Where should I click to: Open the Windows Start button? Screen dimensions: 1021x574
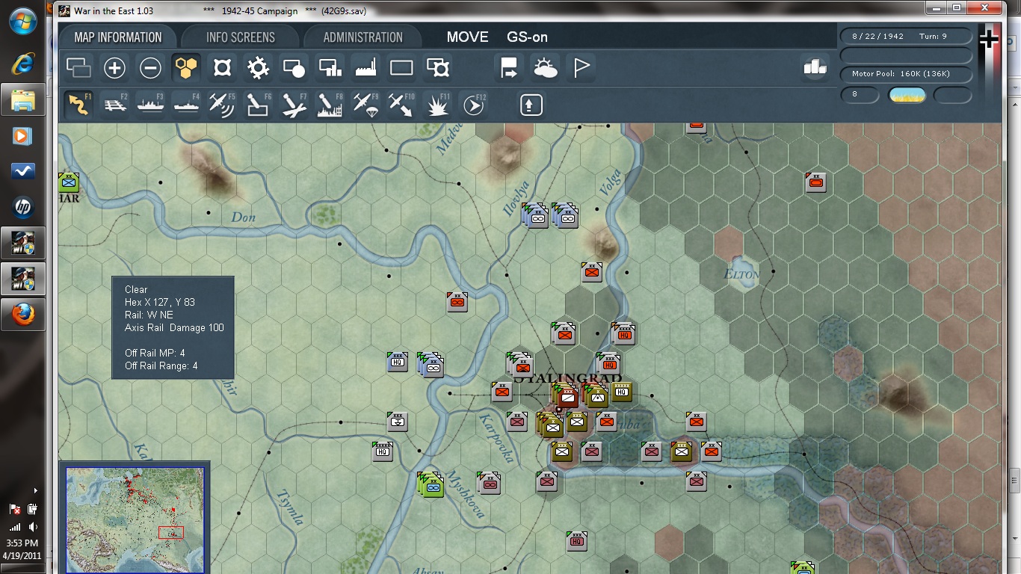point(24,20)
